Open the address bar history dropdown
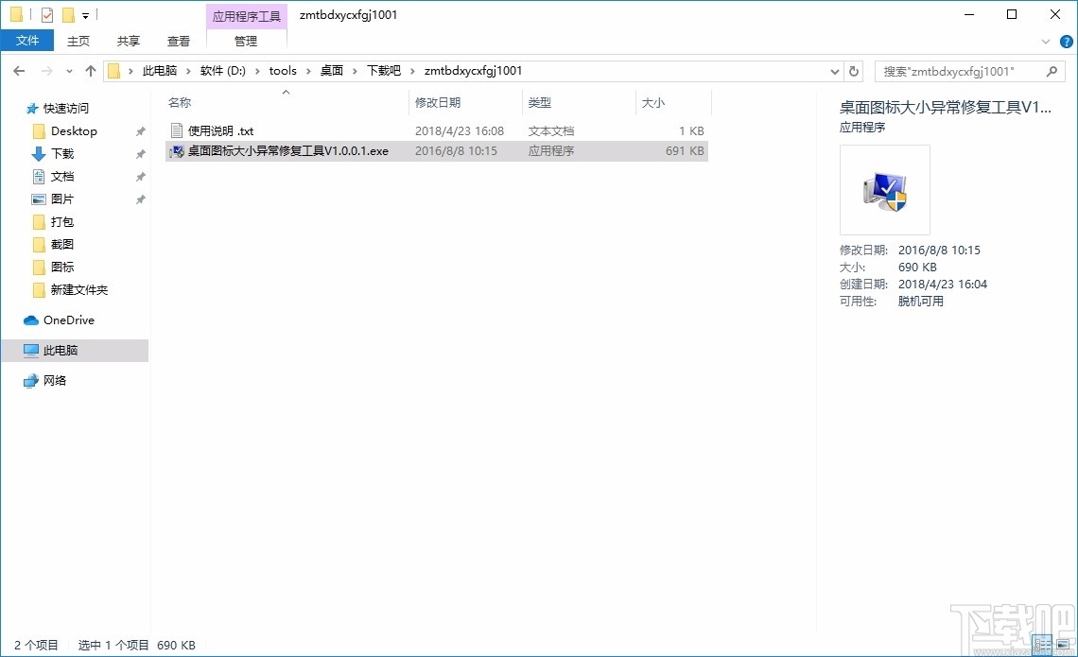The image size is (1078, 657). pos(833,70)
